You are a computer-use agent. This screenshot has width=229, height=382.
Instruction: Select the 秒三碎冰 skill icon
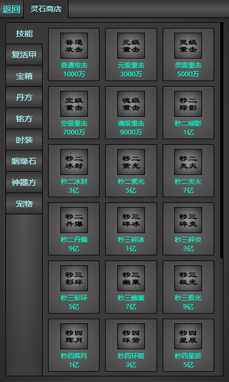pos(131,220)
